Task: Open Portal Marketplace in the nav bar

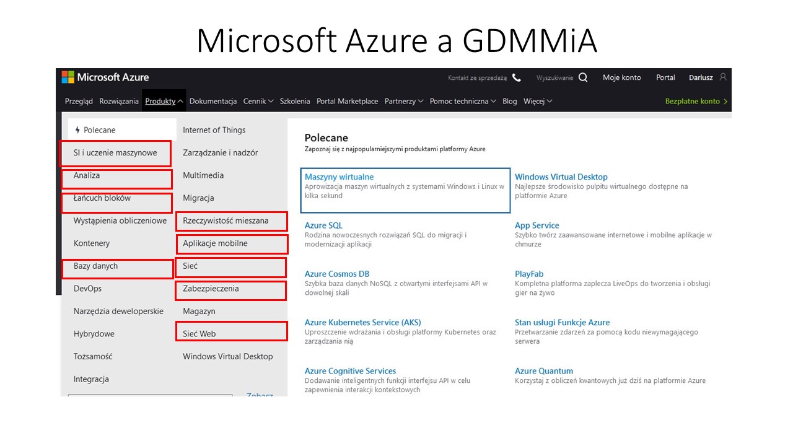Action: point(347,101)
